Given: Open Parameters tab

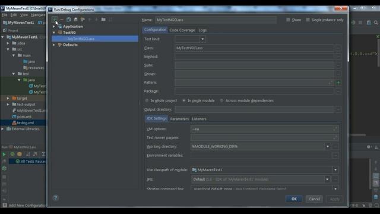Looking at the screenshot, I should click(x=179, y=119).
